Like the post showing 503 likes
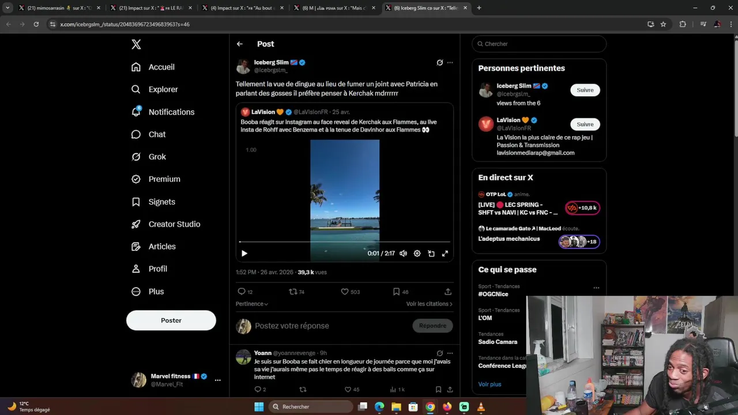This screenshot has width=738, height=415. [x=345, y=292]
